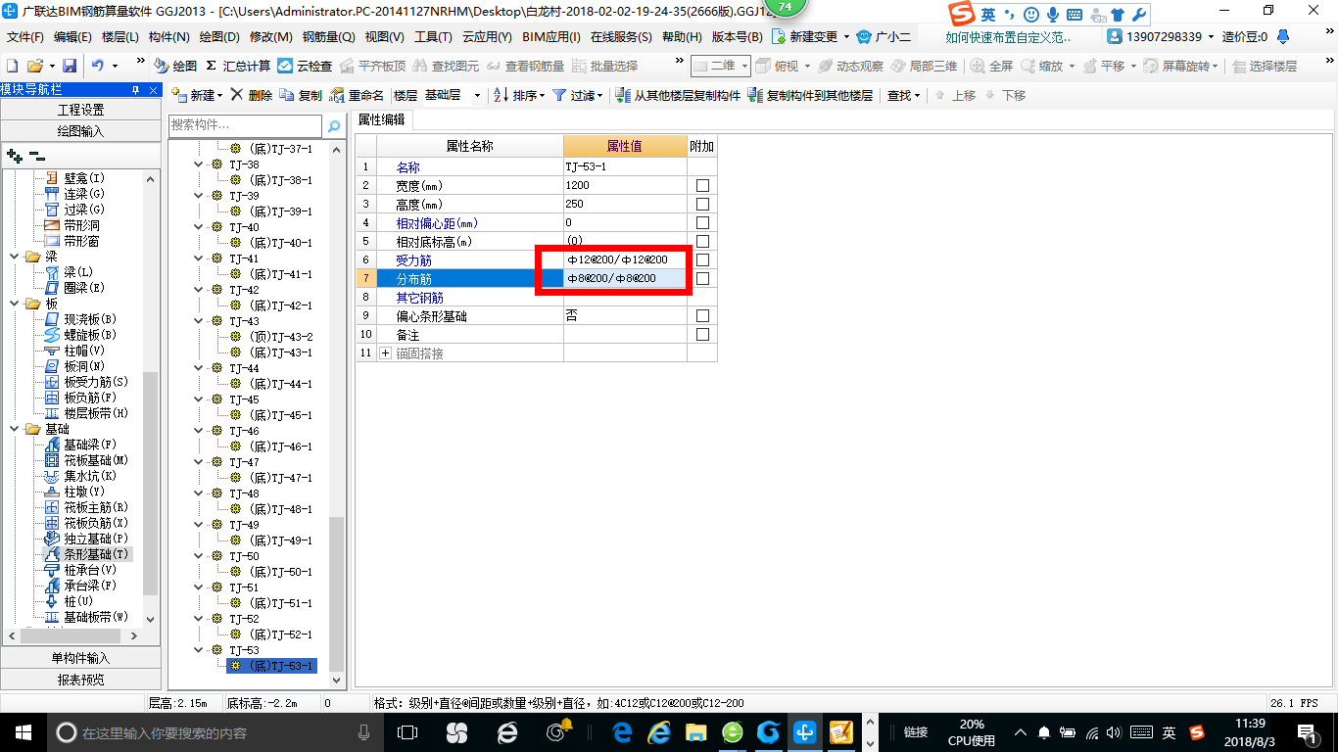Screen dimensions: 1338x752
Task: Click 全屏 full screen tool
Action: coord(991,66)
